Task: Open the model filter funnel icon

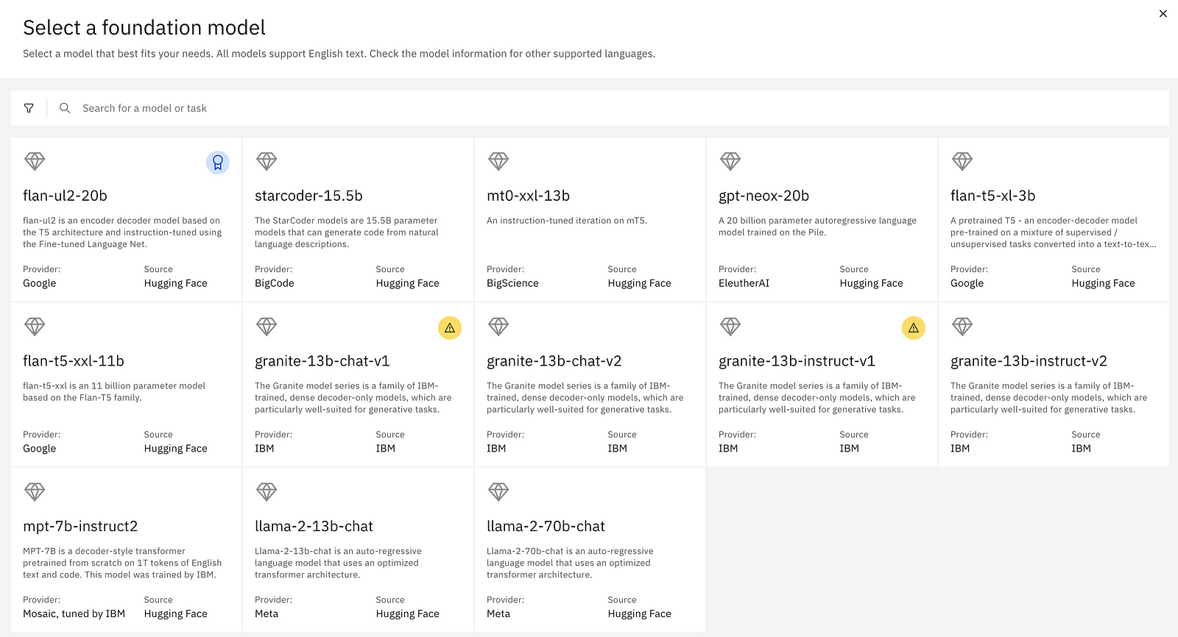Action: pyautogui.click(x=29, y=108)
